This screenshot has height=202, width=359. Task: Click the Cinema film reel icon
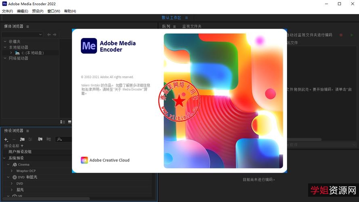15,164
